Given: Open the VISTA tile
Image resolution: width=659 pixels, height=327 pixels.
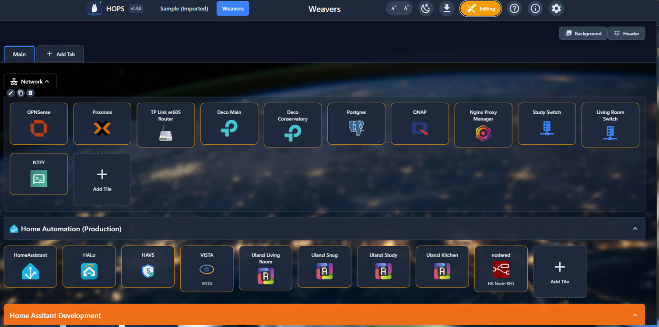Looking at the screenshot, I should [x=207, y=269].
